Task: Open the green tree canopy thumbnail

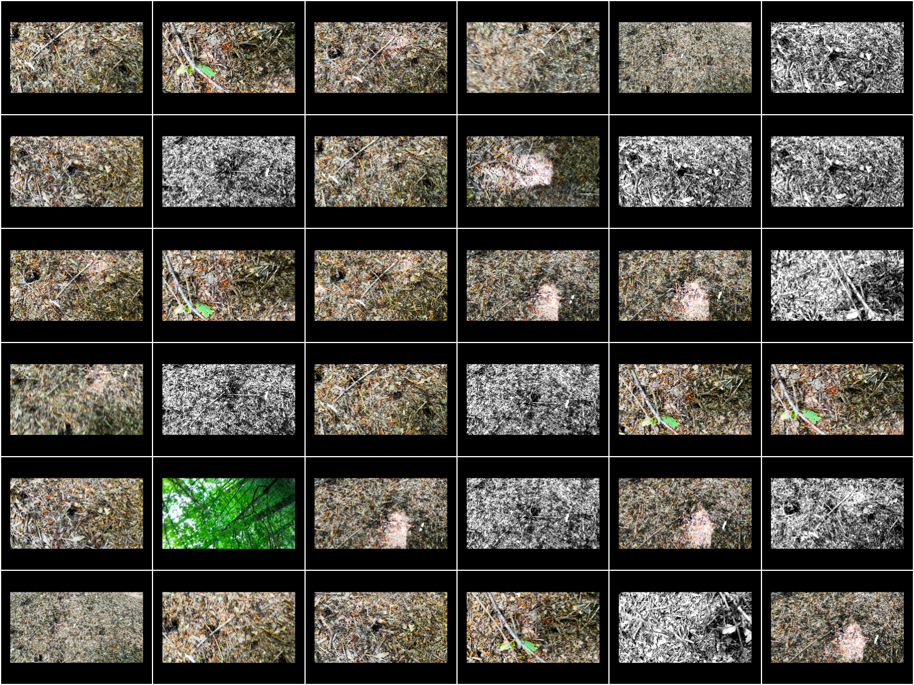Action: 228,513
